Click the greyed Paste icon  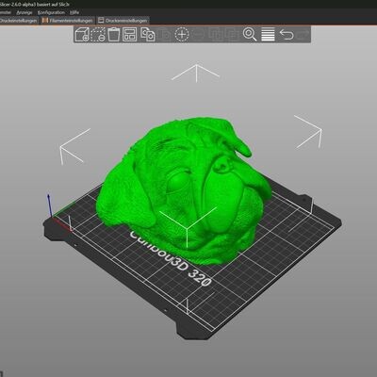coord(165,34)
